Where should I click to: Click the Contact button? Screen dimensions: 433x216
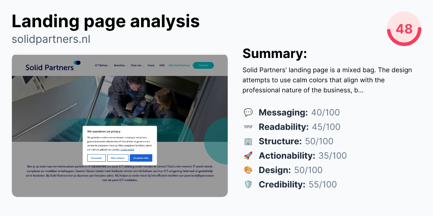(x=203, y=65)
